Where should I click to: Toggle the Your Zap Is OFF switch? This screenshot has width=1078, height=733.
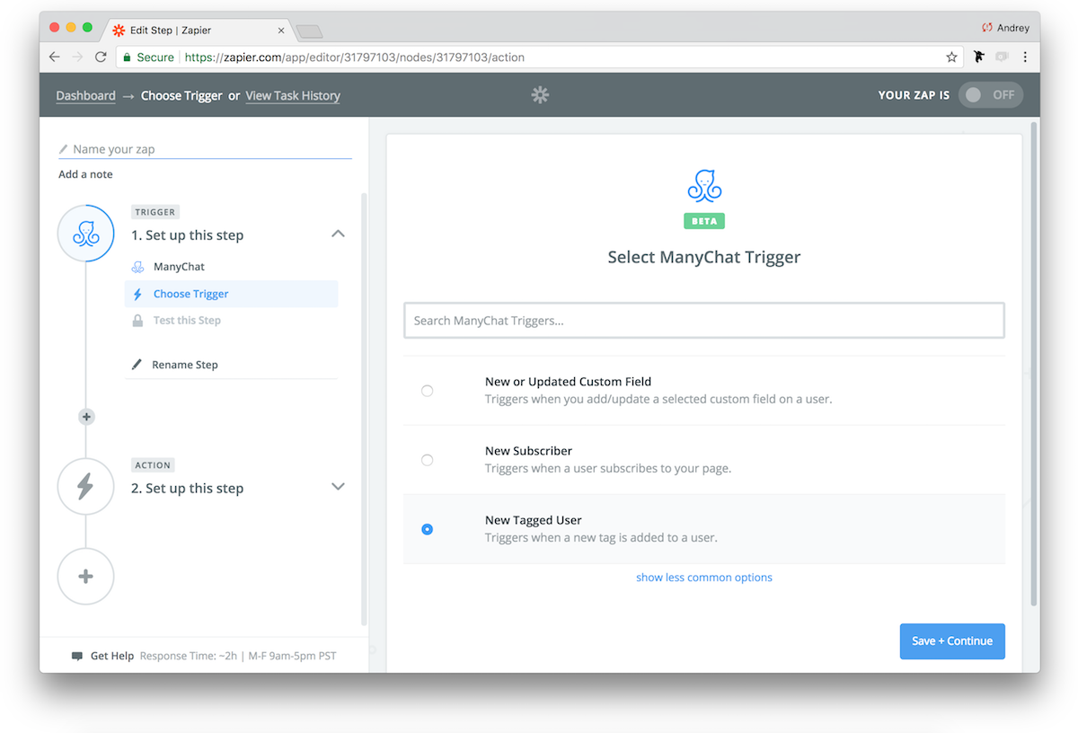point(990,94)
